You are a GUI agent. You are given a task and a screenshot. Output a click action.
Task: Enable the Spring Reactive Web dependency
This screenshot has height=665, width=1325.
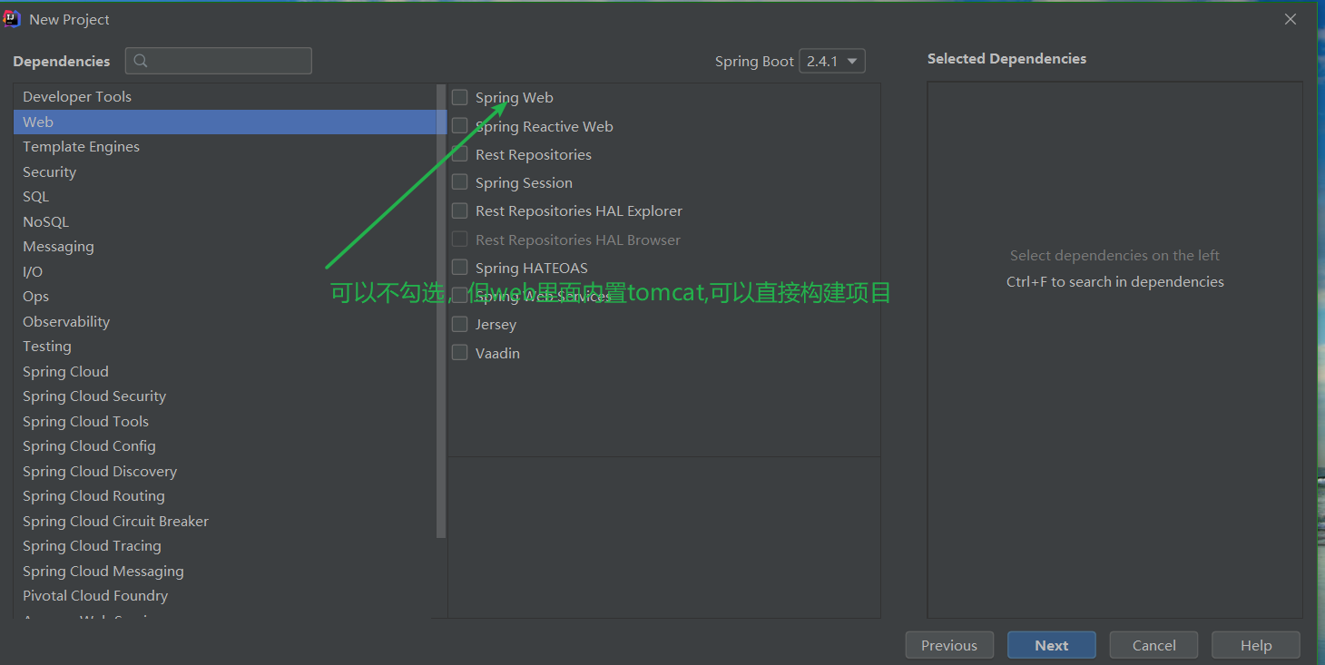[460, 126]
